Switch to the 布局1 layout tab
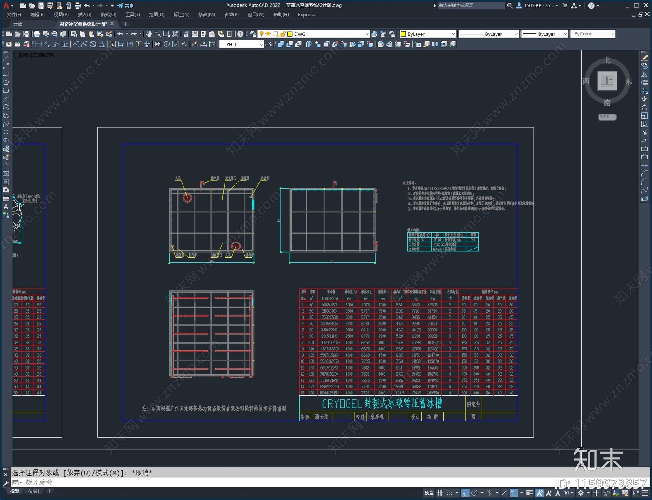 tap(33, 491)
